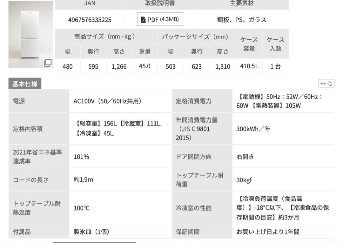Click the ケース容量 value 410.5L
343x243 pixels.
[250, 66]
